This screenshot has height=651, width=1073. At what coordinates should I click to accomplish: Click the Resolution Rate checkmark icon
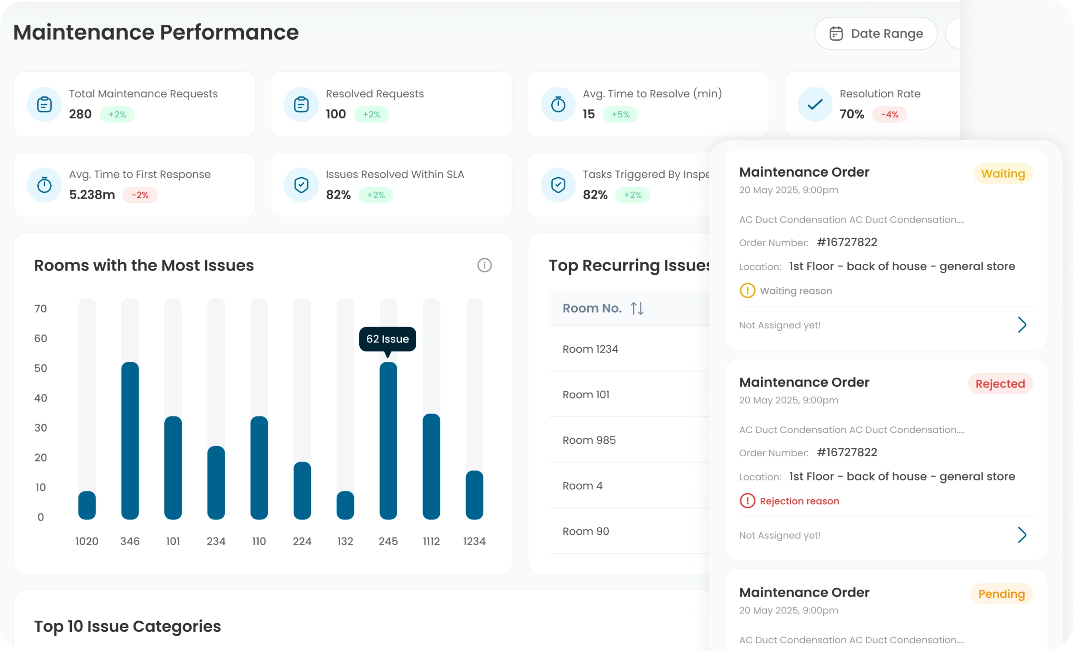tap(815, 104)
